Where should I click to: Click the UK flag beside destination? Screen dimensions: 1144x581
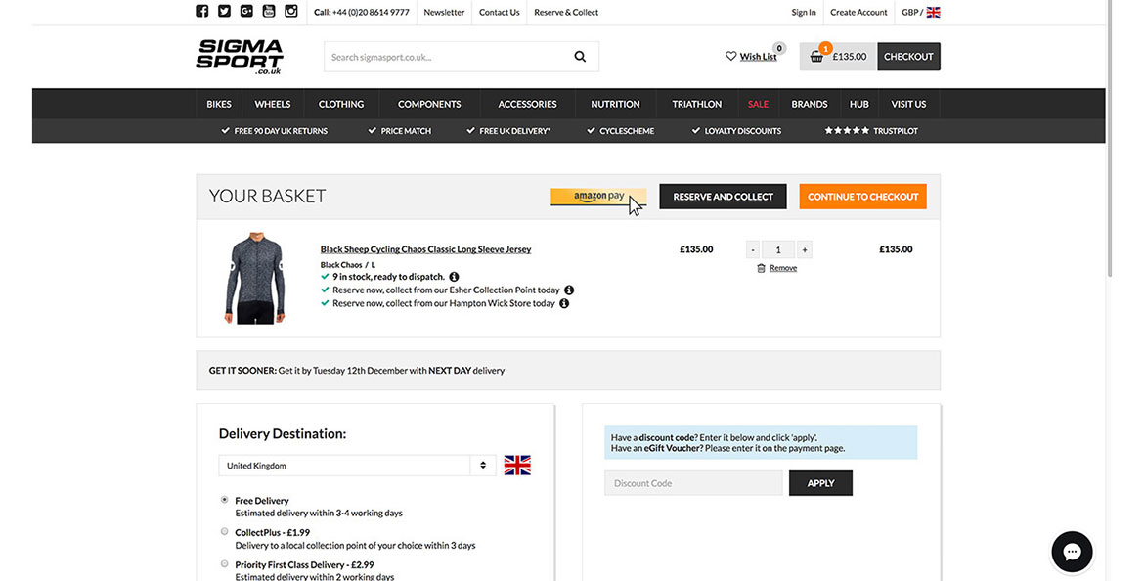point(517,465)
